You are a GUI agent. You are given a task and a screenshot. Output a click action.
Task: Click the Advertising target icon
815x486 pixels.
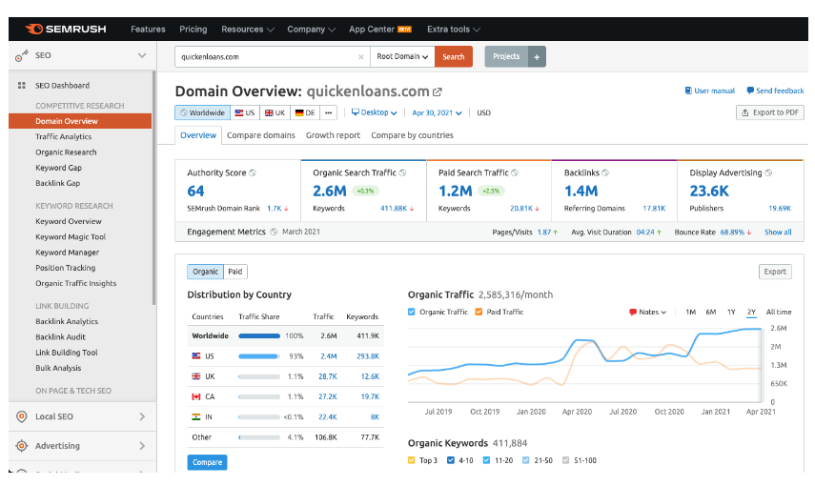tap(21, 445)
